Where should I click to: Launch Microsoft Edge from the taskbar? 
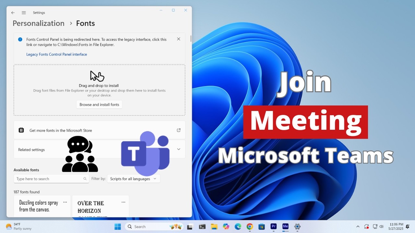pyautogui.click(x=238, y=227)
